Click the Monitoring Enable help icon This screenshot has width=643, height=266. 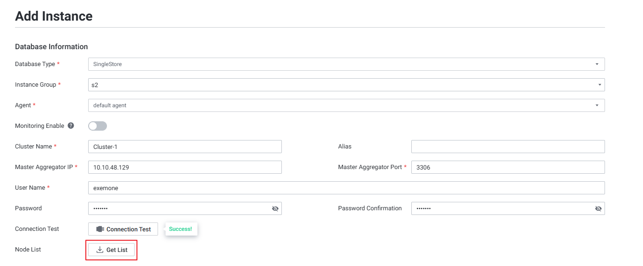[71, 126]
